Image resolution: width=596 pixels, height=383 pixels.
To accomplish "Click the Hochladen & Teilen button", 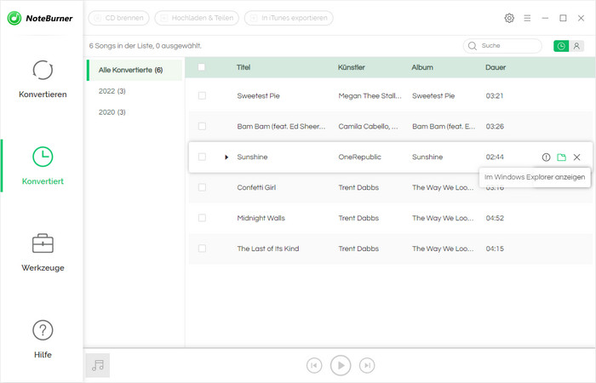I will pos(197,18).
